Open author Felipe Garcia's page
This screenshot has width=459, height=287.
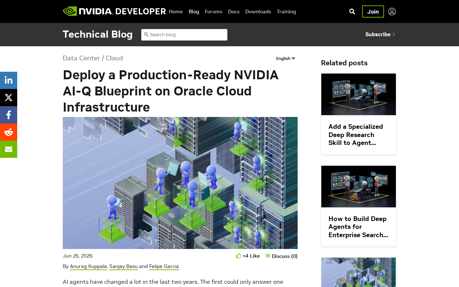[x=164, y=266]
